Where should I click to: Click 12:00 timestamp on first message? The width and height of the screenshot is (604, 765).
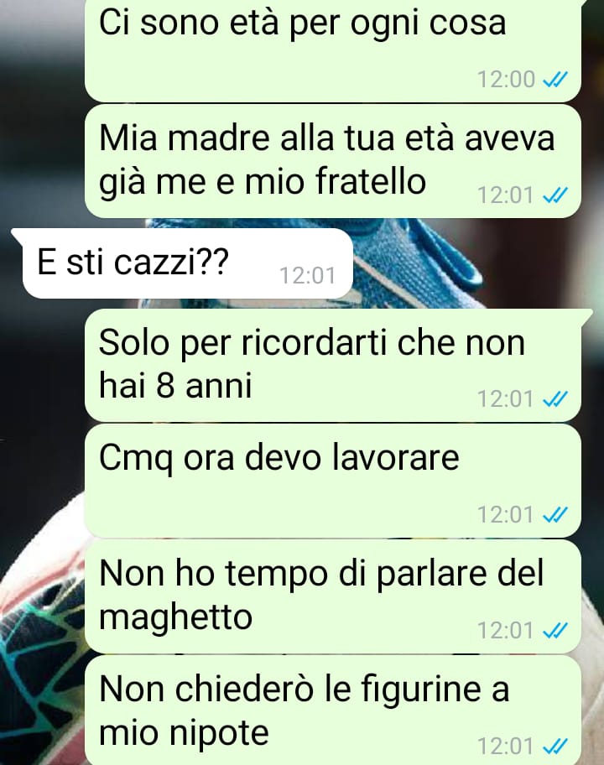[x=506, y=80]
